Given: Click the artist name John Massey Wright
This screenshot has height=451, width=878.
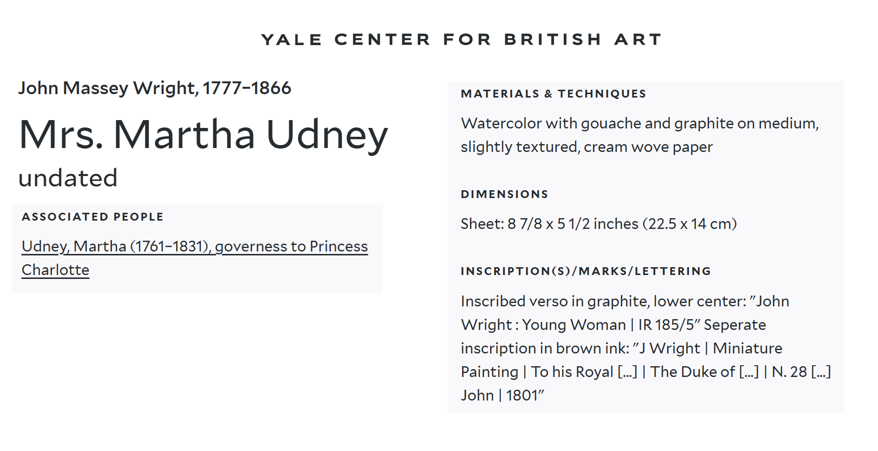Looking at the screenshot, I should click(x=108, y=88).
